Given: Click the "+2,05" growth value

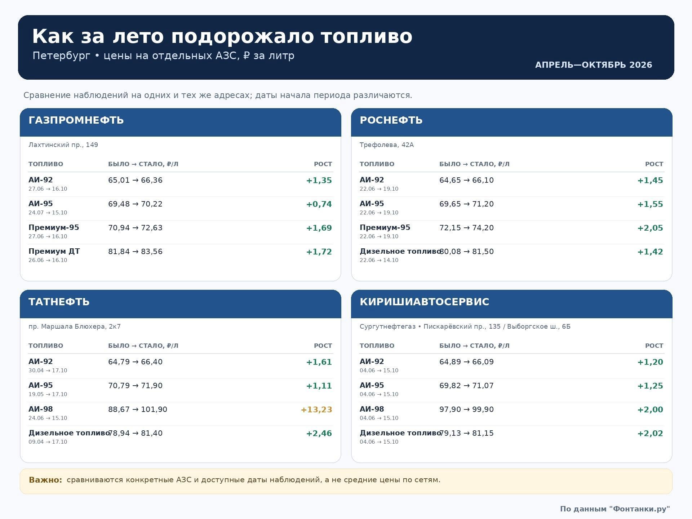Looking at the screenshot, I should [650, 228].
